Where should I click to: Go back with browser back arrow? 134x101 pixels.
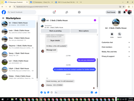[x=2, y=7]
